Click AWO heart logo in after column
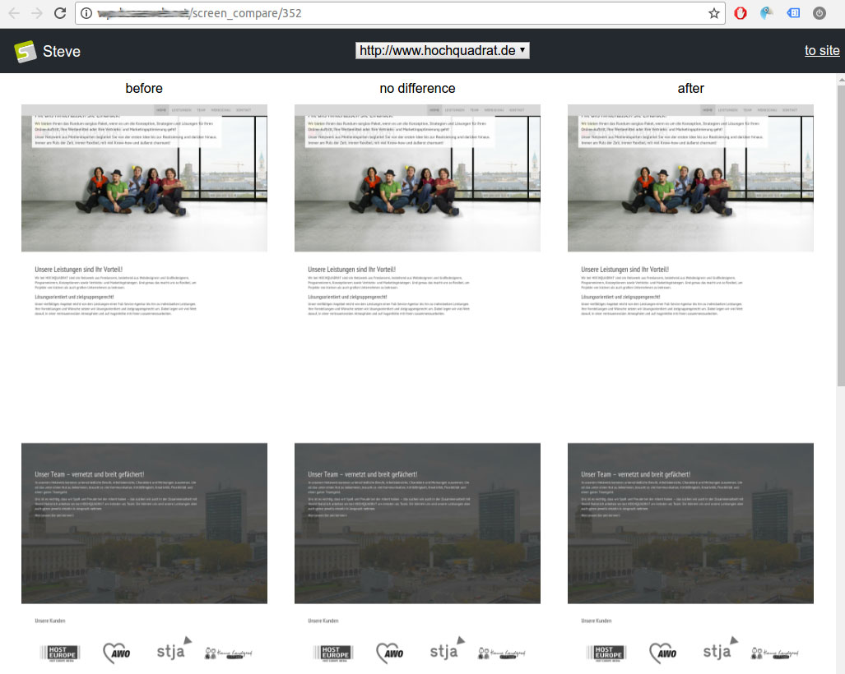This screenshot has width=845, height=674. coord(663,653)
